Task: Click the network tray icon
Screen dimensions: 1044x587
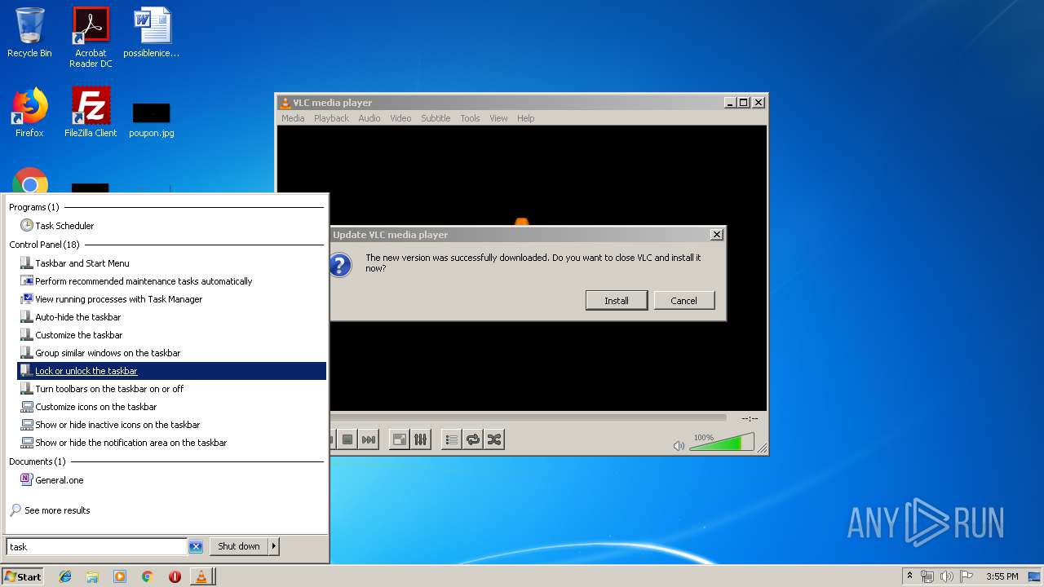Action: [x=927, y=576]
